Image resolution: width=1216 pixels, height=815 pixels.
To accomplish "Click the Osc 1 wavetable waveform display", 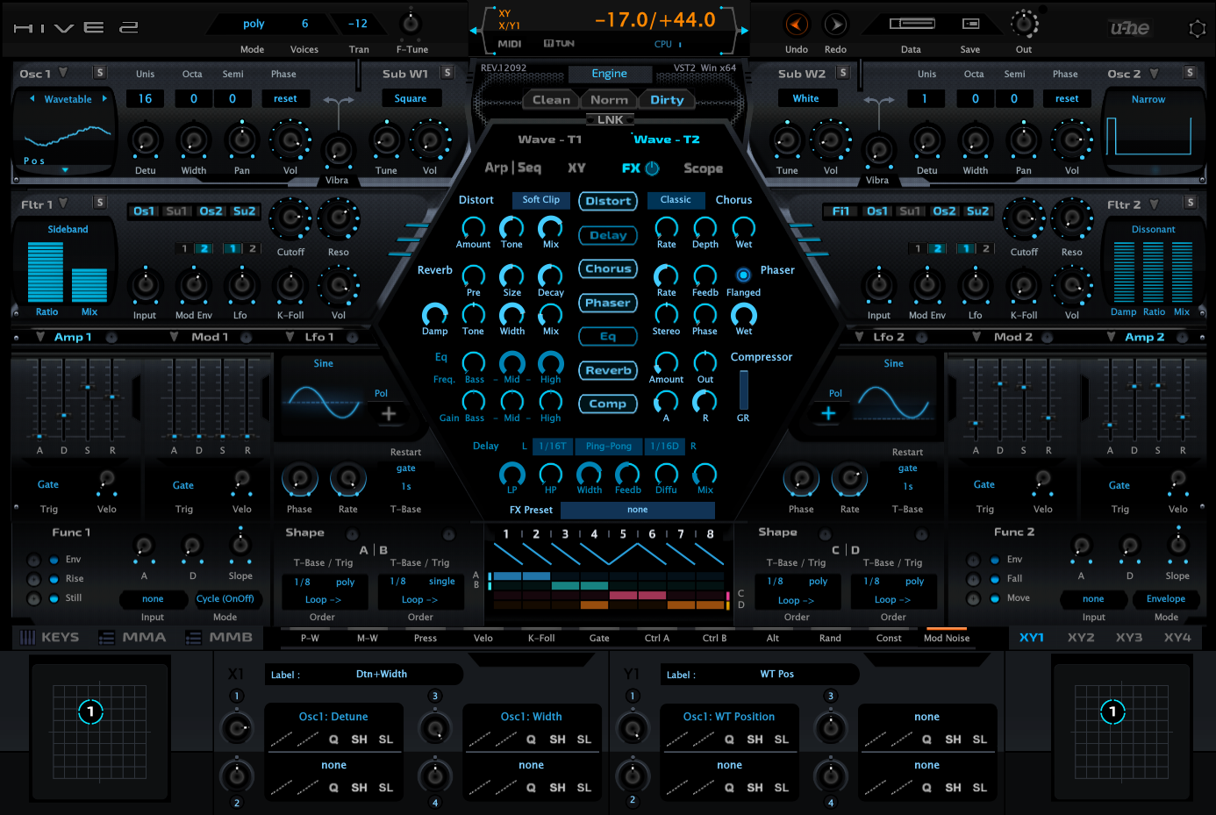I will point(68,136).
